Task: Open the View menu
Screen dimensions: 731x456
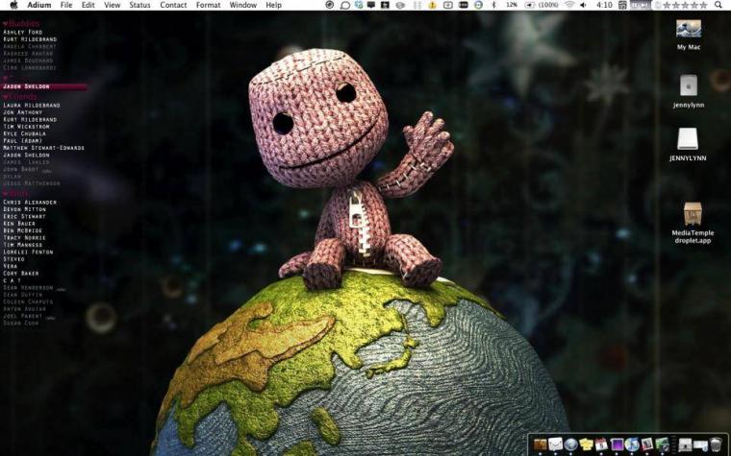Action: coord(112,5)
